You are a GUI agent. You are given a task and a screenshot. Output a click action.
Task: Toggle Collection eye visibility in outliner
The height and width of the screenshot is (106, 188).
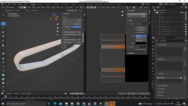(x=183, y=12)
